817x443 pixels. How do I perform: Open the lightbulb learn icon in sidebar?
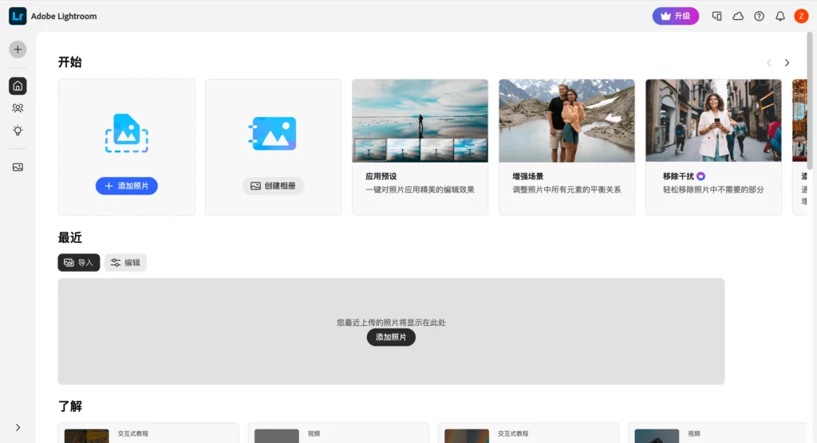[x=18, y=131]
